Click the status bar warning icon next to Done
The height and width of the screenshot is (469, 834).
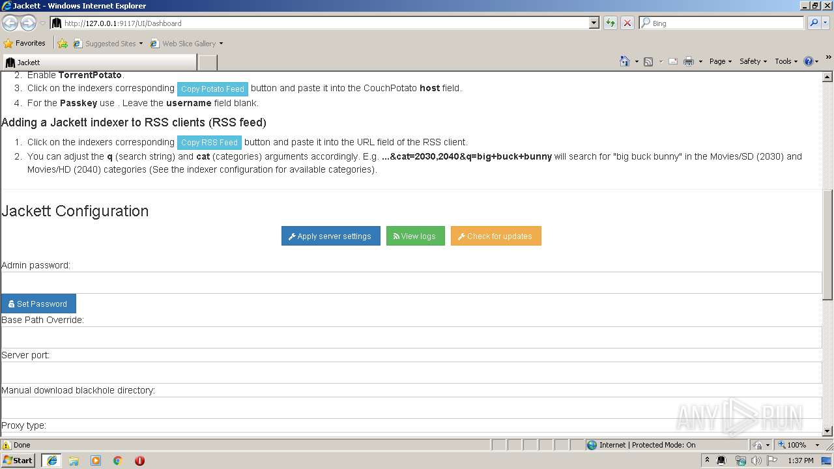coord(7,445)
